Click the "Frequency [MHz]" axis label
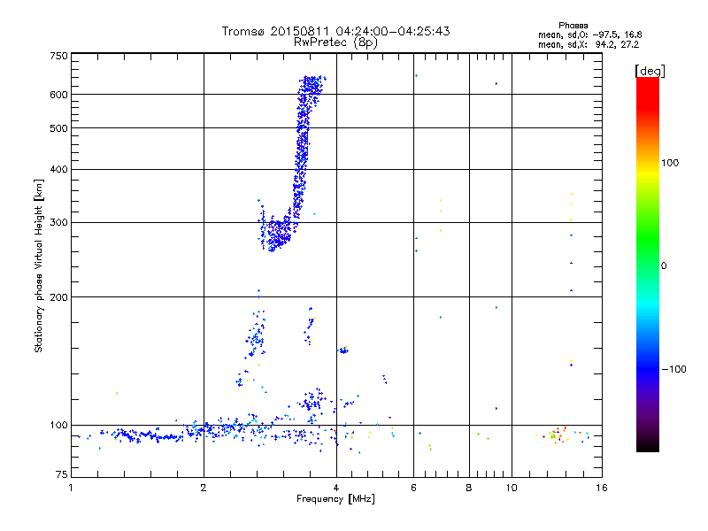The height and width of the screenshot is (531, 708). click(335, 499)
